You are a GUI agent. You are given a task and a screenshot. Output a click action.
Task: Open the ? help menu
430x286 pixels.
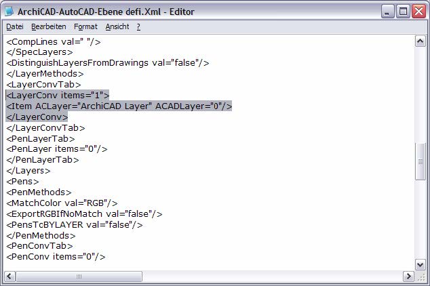click(138, 26)
